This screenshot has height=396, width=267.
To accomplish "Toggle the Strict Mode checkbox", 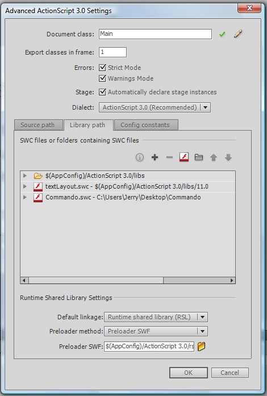I will [x=102, y=68].
